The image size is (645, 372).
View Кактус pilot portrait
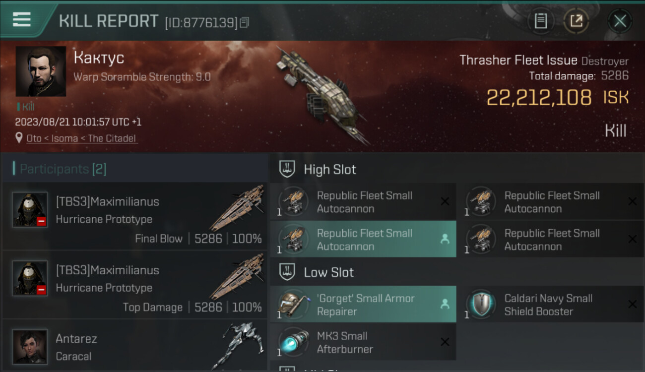point(41,71)
